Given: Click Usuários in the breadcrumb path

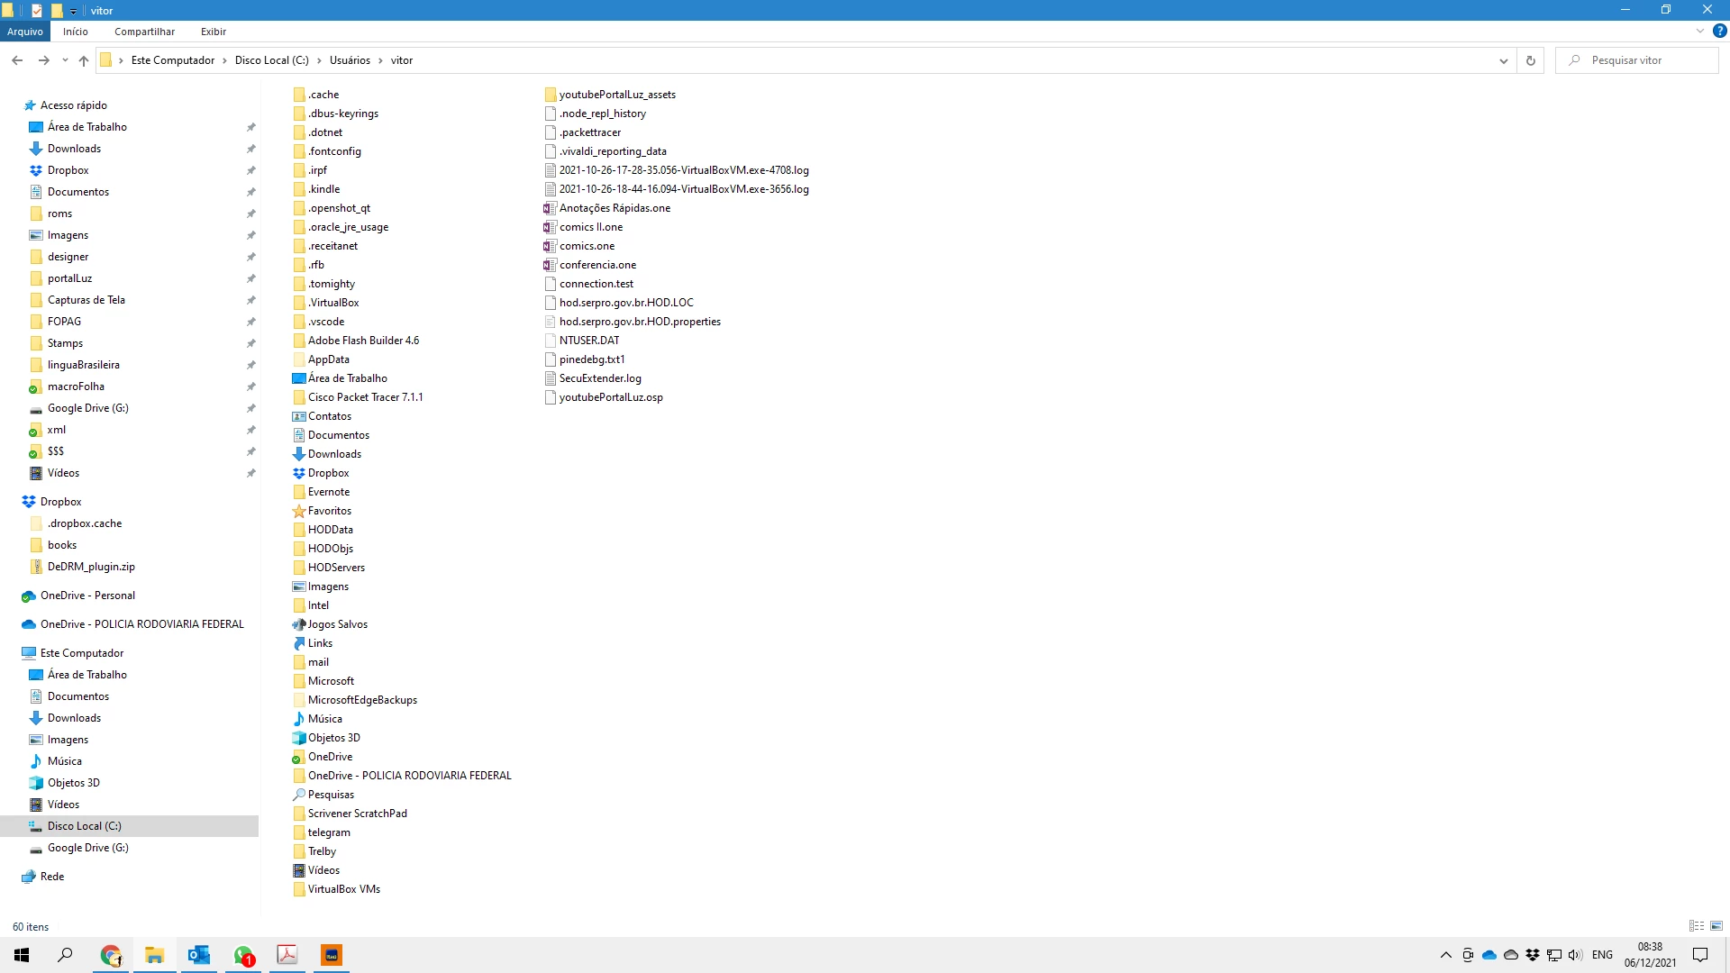Looking at the screenshot, I should click(x=350, y=60).
